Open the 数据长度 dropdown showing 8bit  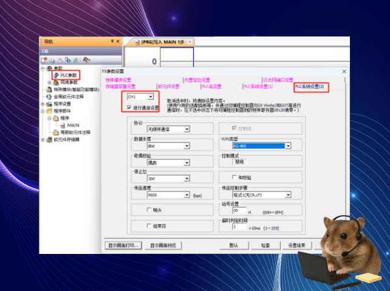186,146
